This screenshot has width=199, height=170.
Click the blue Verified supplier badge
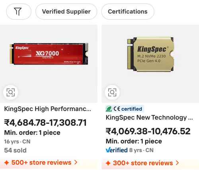(x=117, y=150)
